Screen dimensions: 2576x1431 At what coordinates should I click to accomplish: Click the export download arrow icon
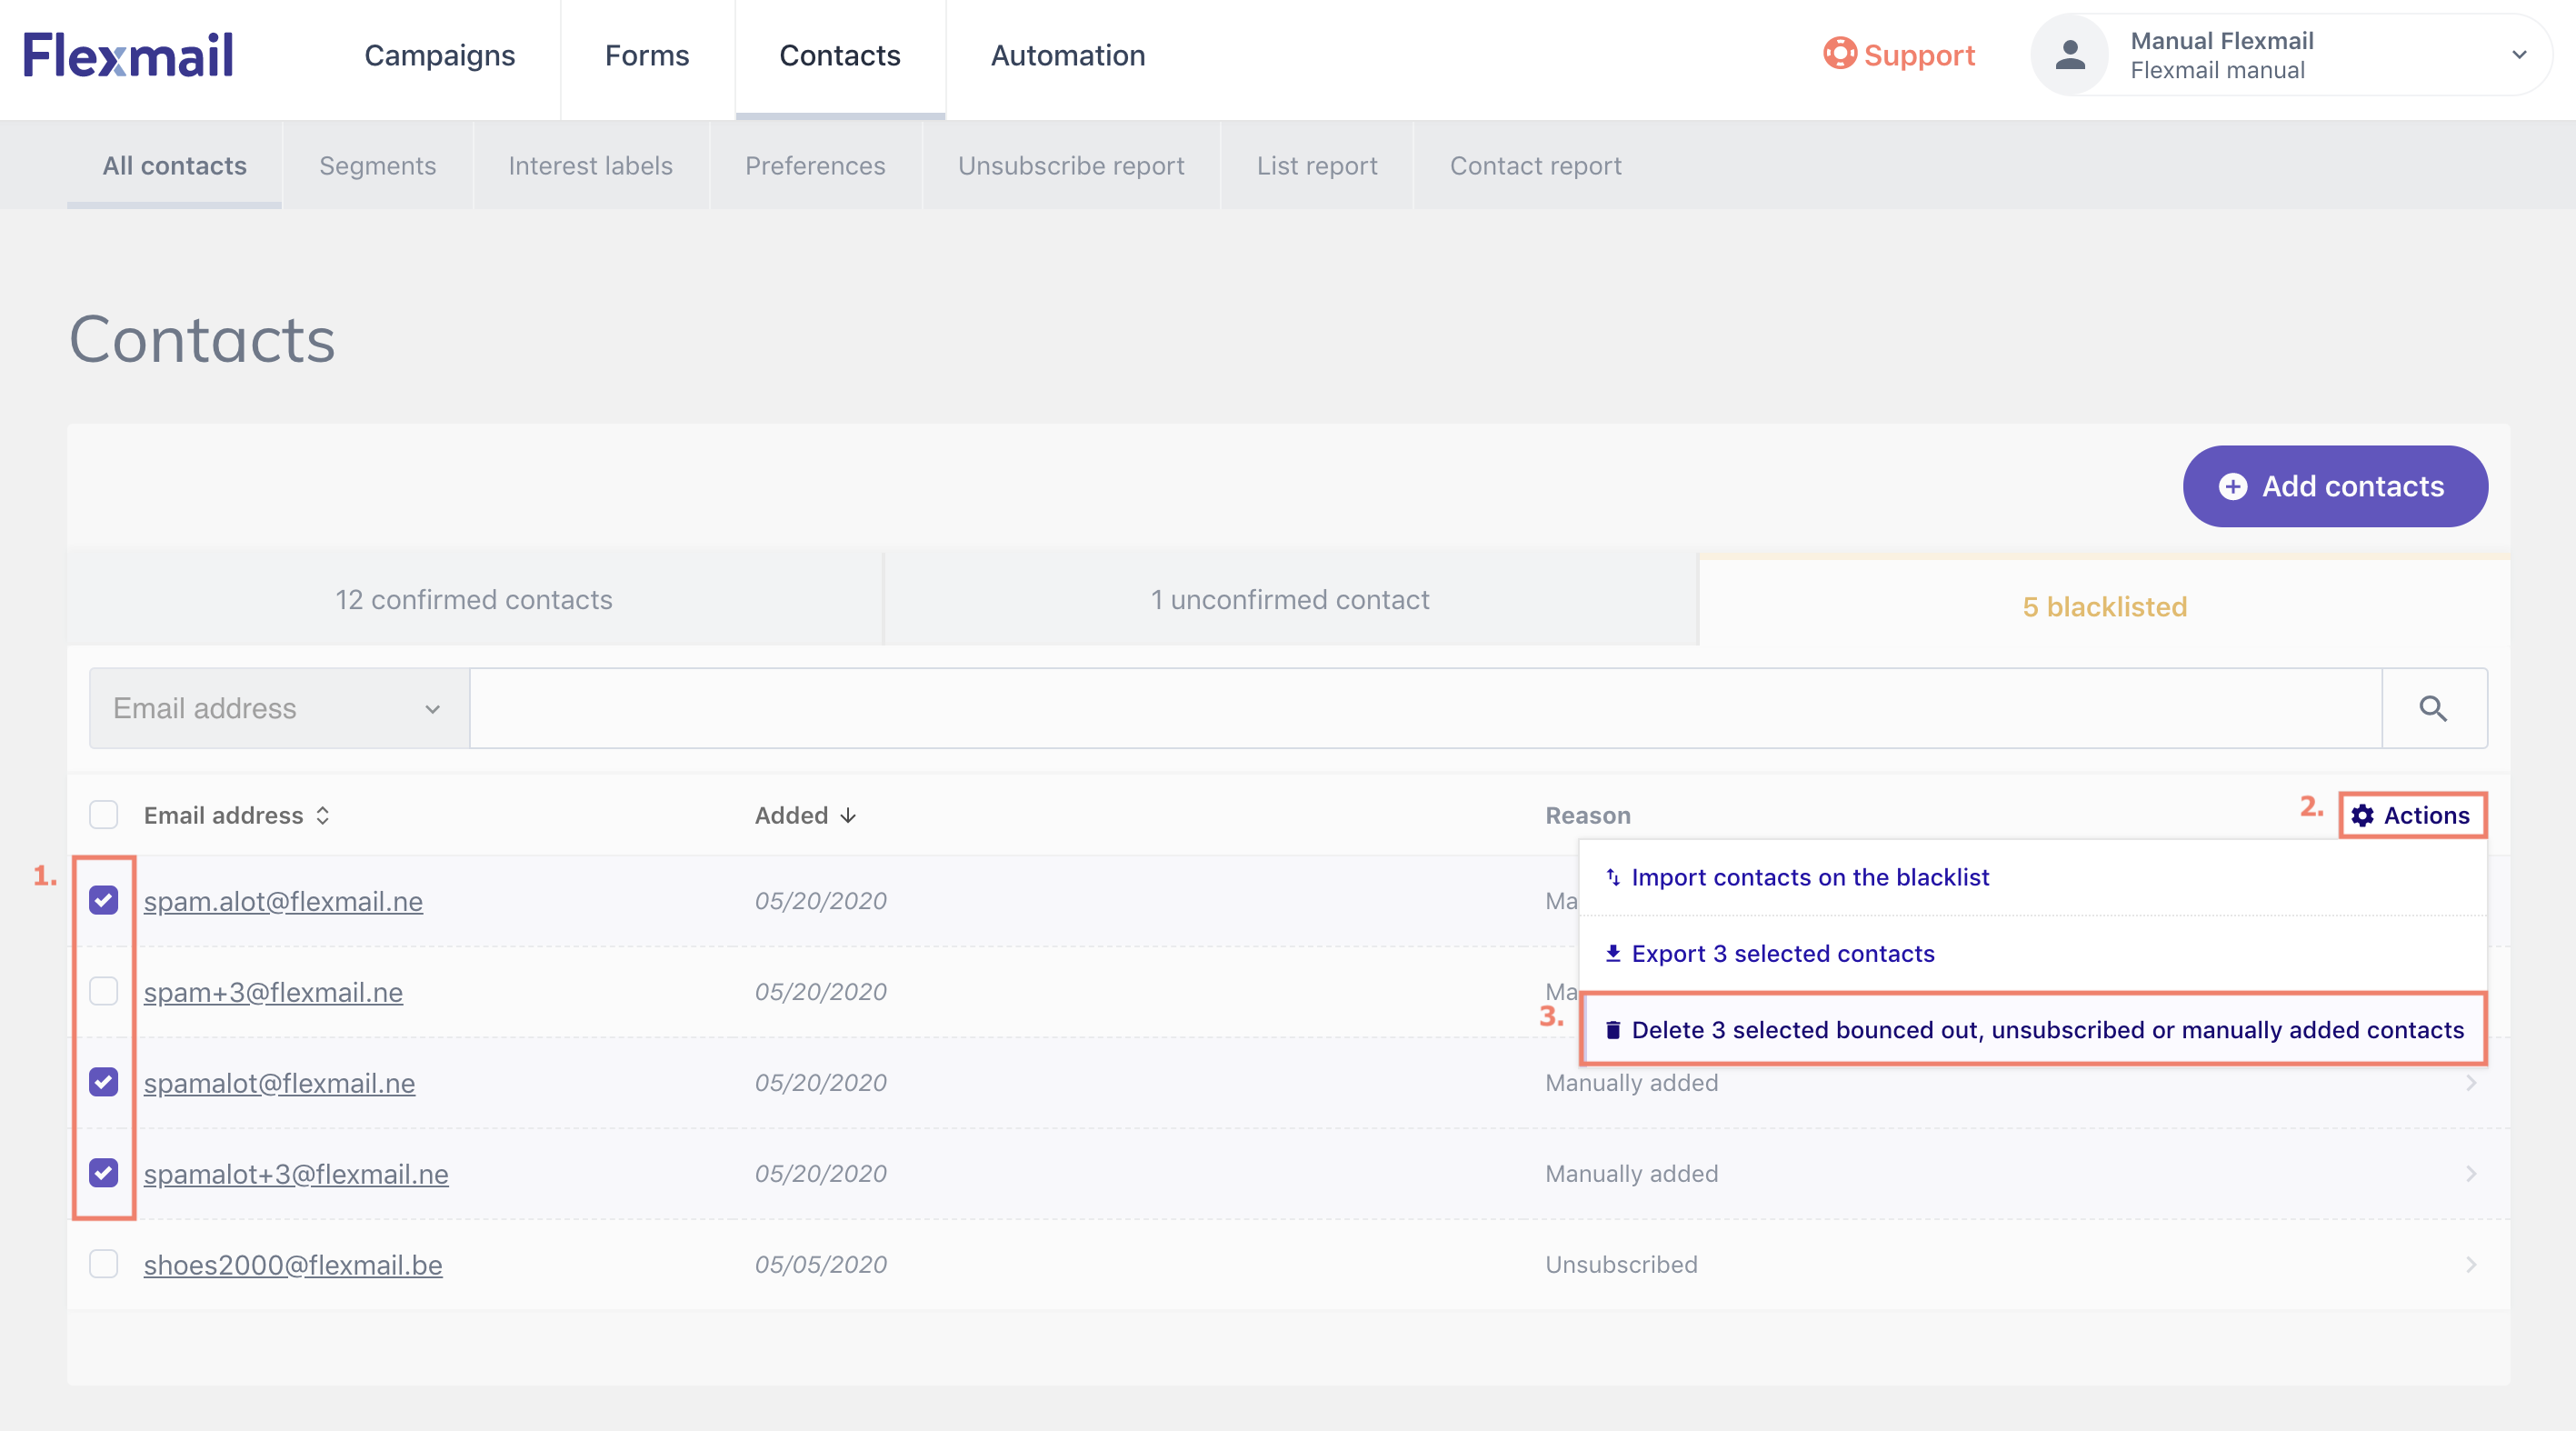click(1613, 954)
